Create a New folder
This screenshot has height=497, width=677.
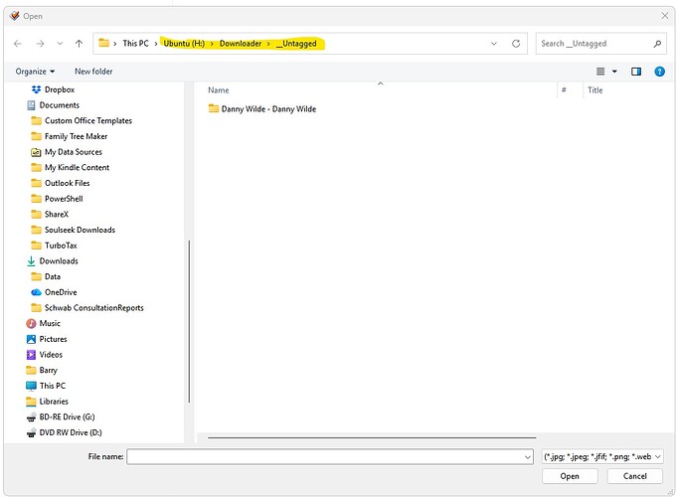click(93, 72)
